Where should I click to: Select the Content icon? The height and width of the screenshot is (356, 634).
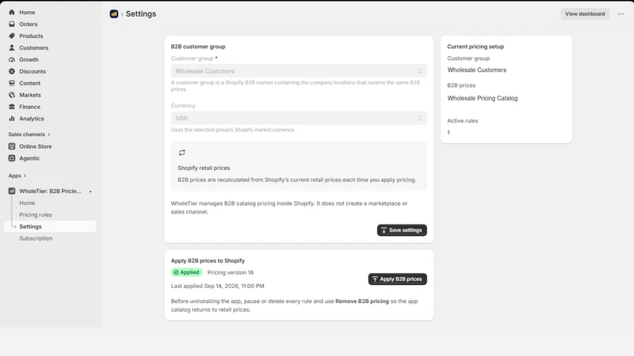pos(12,83)
